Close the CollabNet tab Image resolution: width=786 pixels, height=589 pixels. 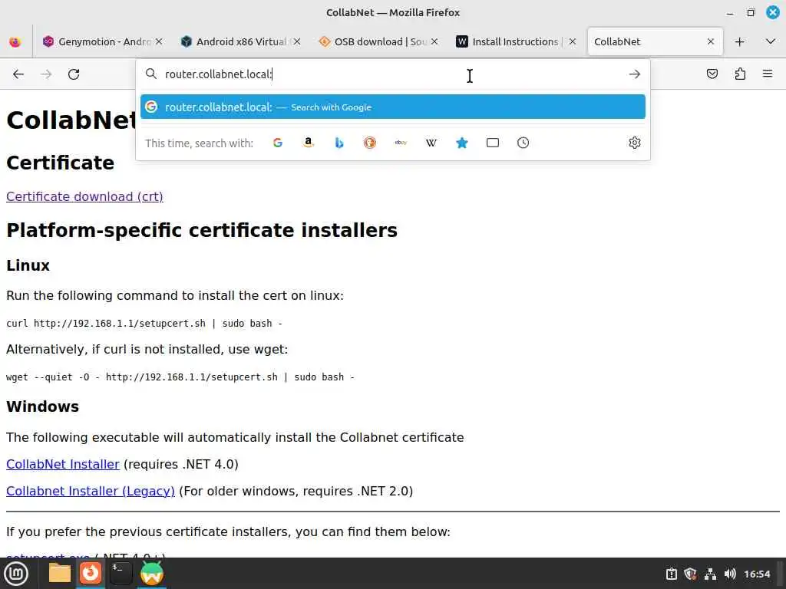point(711,41)
